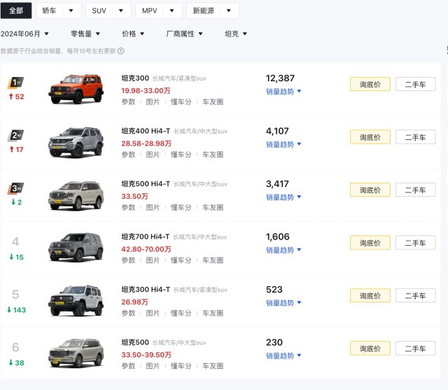Click 询底价 for the rank 6 坦克500
The width and height of the screenshot is (448, 390).
pyautogui.click(x=370, y=349)
